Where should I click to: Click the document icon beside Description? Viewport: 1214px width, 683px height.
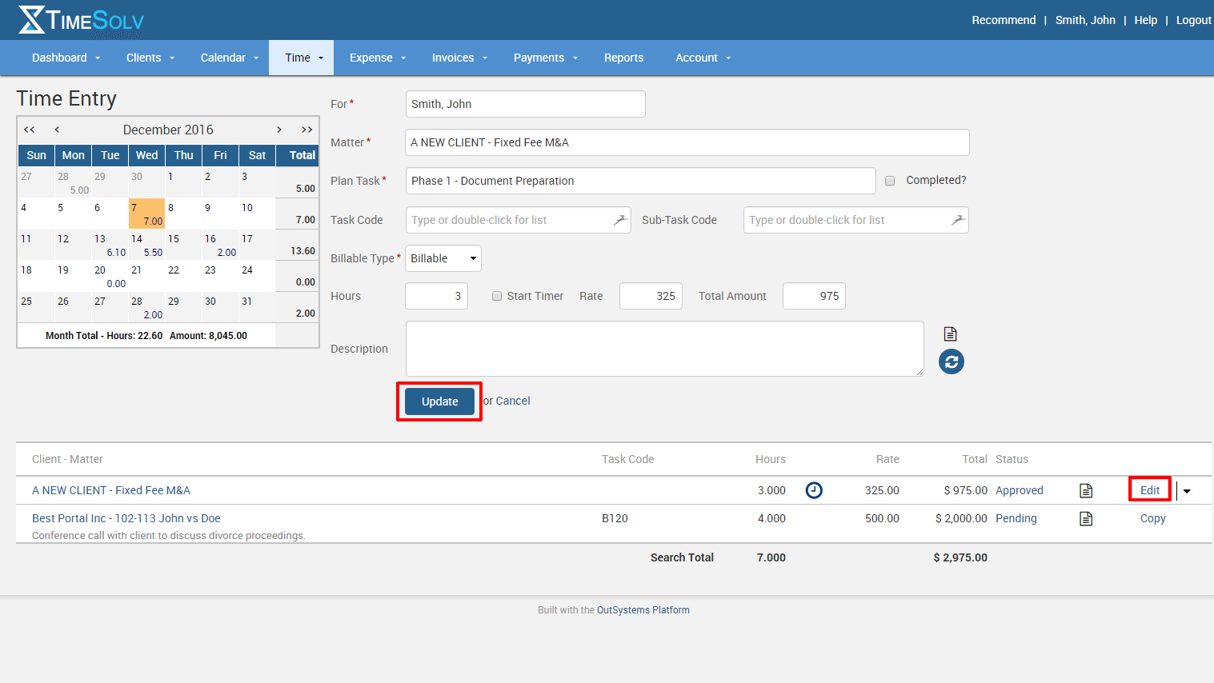(x=950, y=334)
